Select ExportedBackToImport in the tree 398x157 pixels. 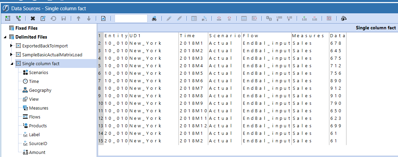[x=45, y=46]
